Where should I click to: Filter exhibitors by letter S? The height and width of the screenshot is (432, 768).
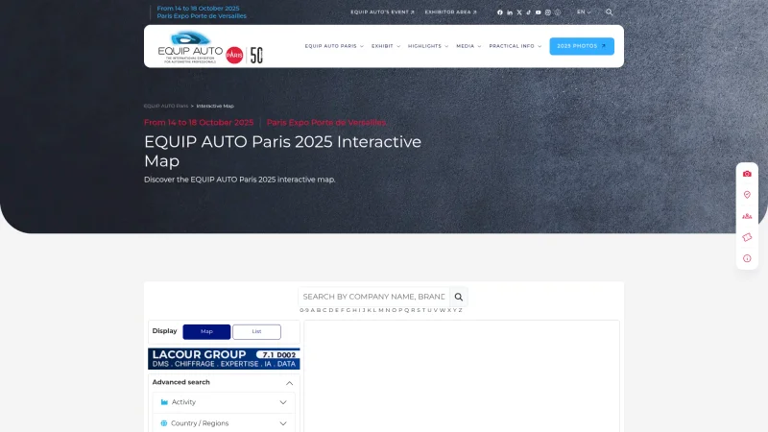coord(419,310)
